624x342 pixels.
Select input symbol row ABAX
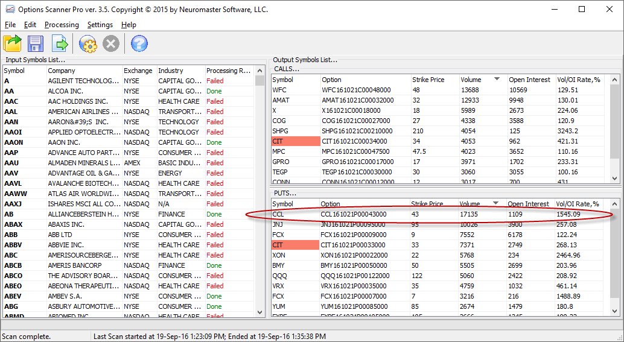[x=128, y=224]
